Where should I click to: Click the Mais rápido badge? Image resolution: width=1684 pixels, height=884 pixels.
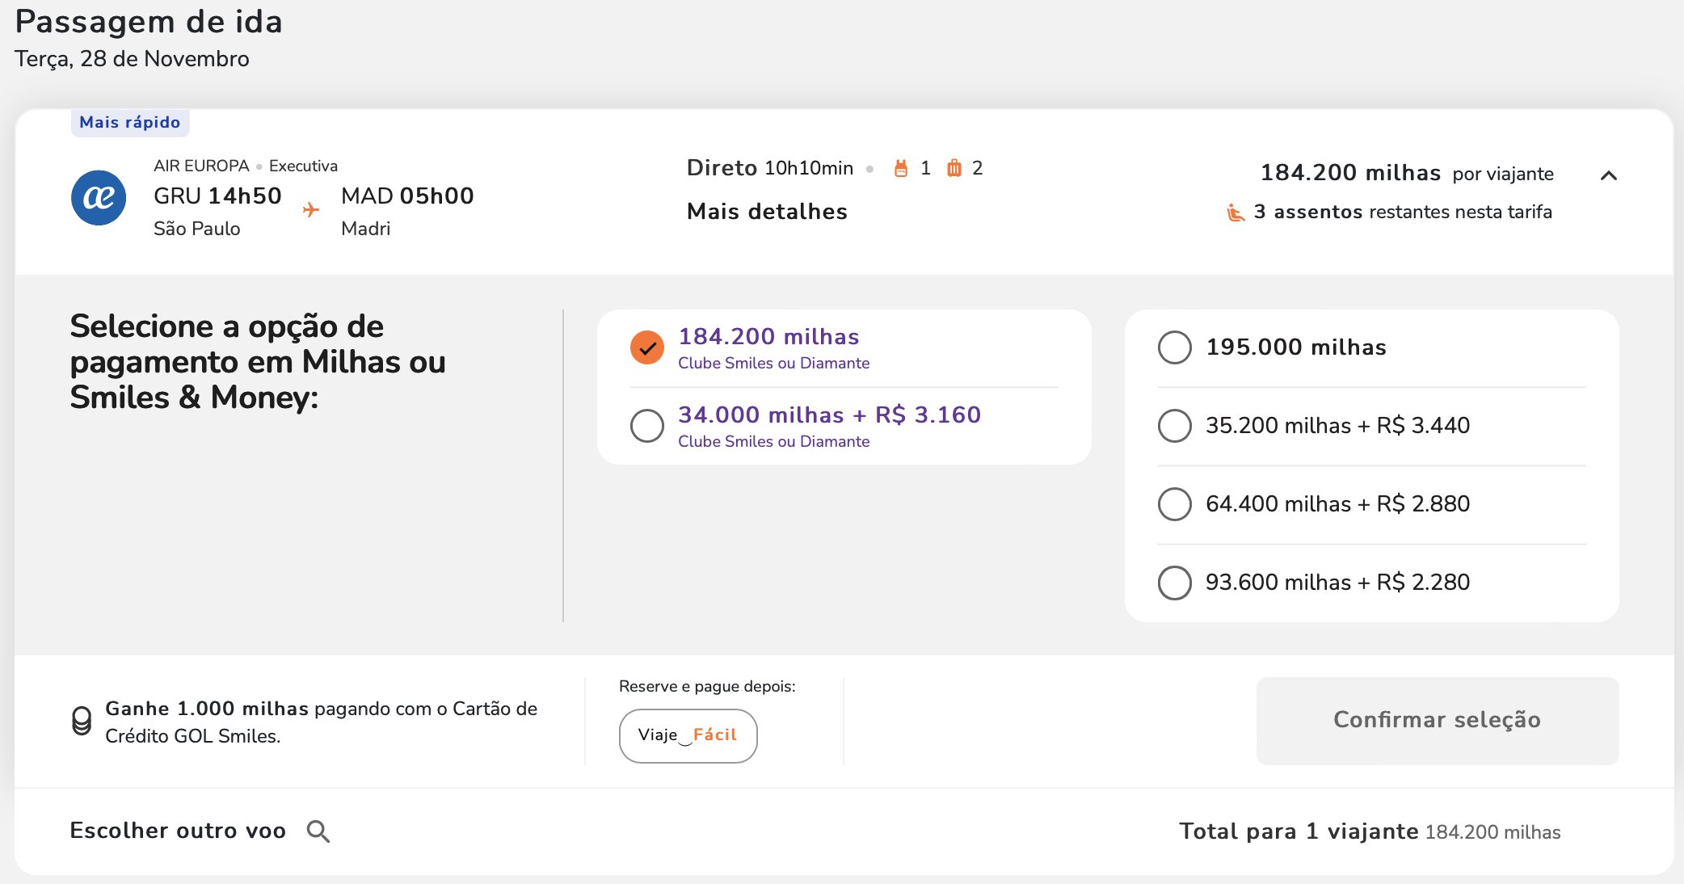[x=130, y=123]
